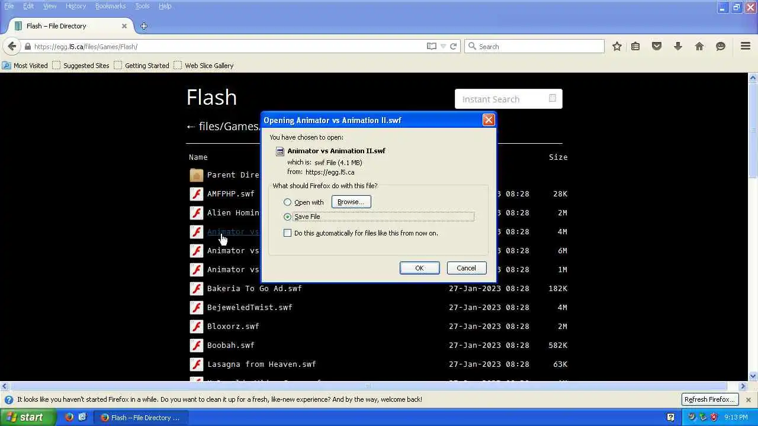Click the padlock site identity icon
The image size is (758, 426).
[27, 46]
